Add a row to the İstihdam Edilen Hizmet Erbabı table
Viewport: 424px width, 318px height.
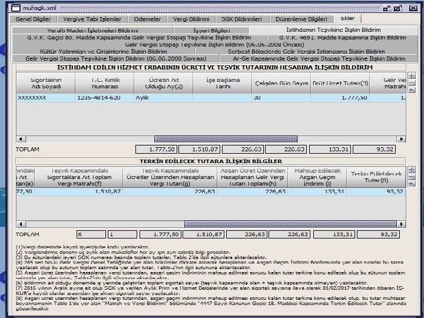[412, 76]
